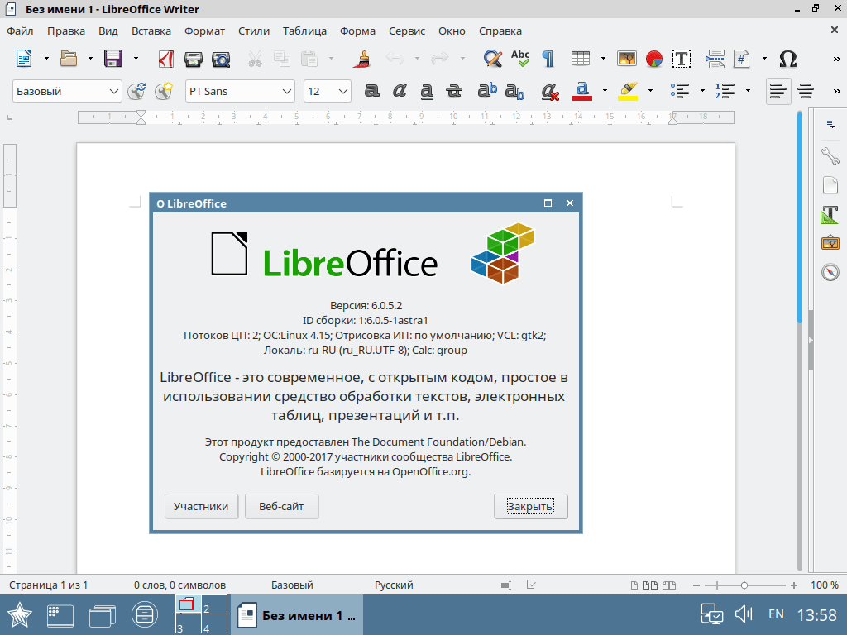The width and height of the screenshot is (847, 635).
Task: Insert a special character with the Omega icon
Action: pos(788,59)
